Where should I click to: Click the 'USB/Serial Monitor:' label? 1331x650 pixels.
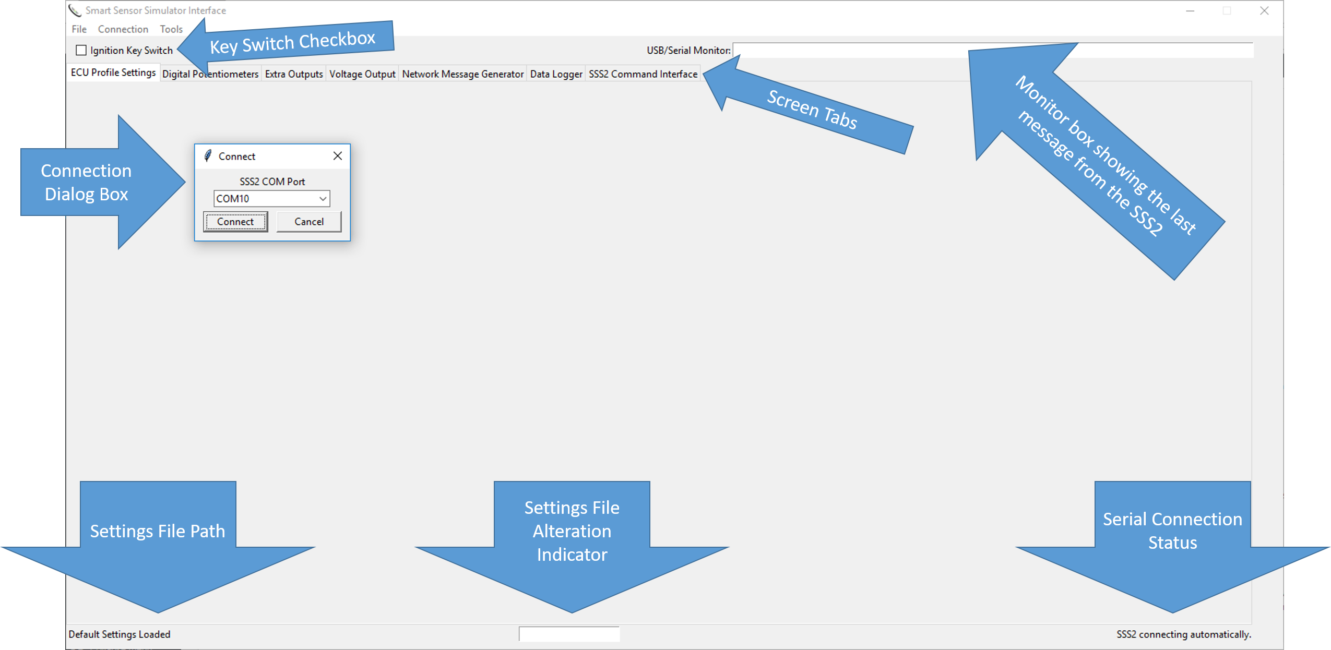tap(688, 51)
